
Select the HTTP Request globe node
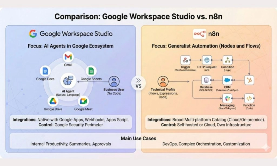[x=207, y=60]
